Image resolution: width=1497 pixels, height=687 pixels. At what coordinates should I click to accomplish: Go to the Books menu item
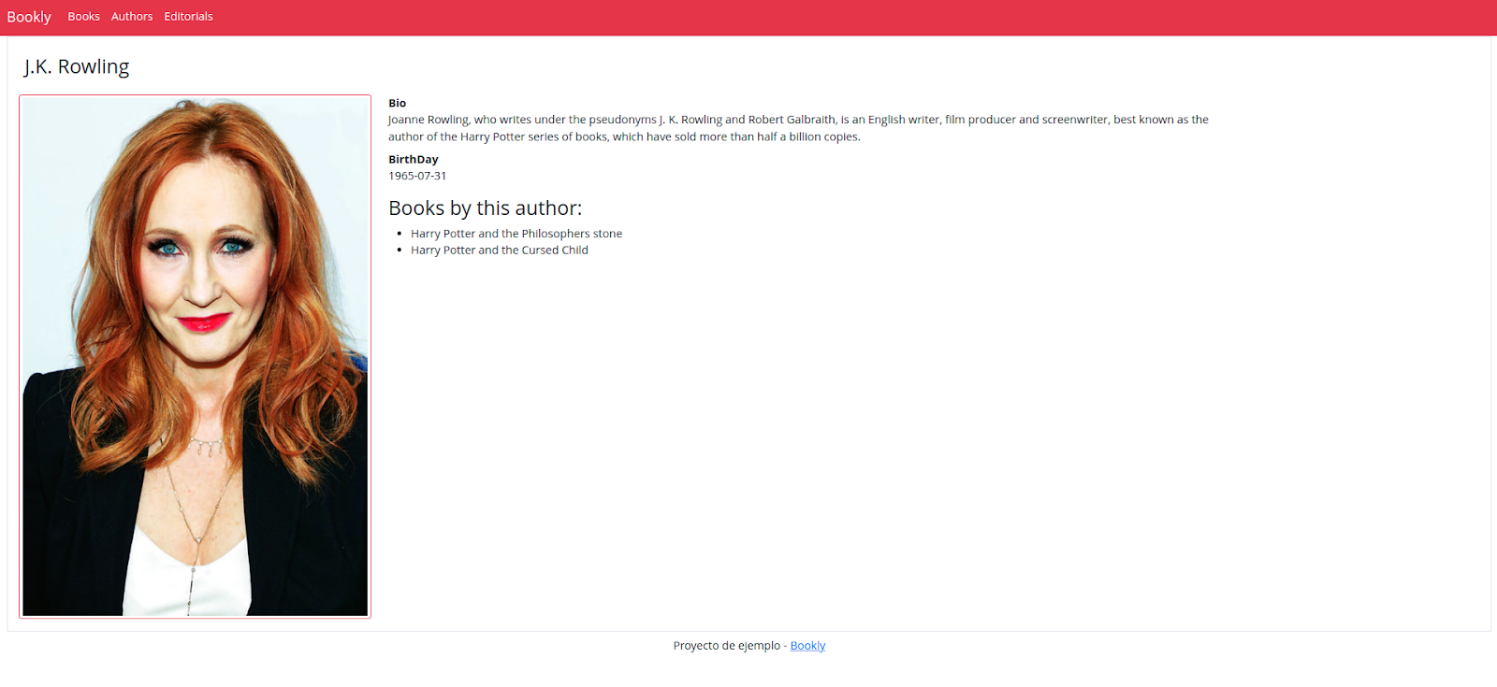pyautogui.click(x=83, y=17)
